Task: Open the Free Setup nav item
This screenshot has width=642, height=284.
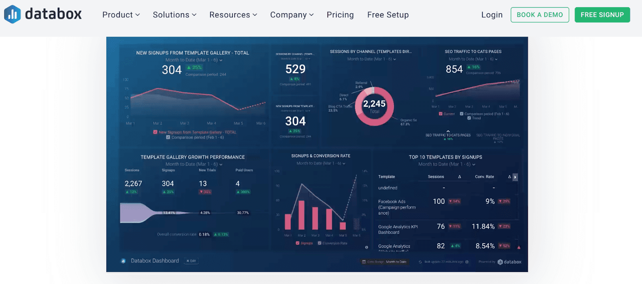Action: point(388,15)
